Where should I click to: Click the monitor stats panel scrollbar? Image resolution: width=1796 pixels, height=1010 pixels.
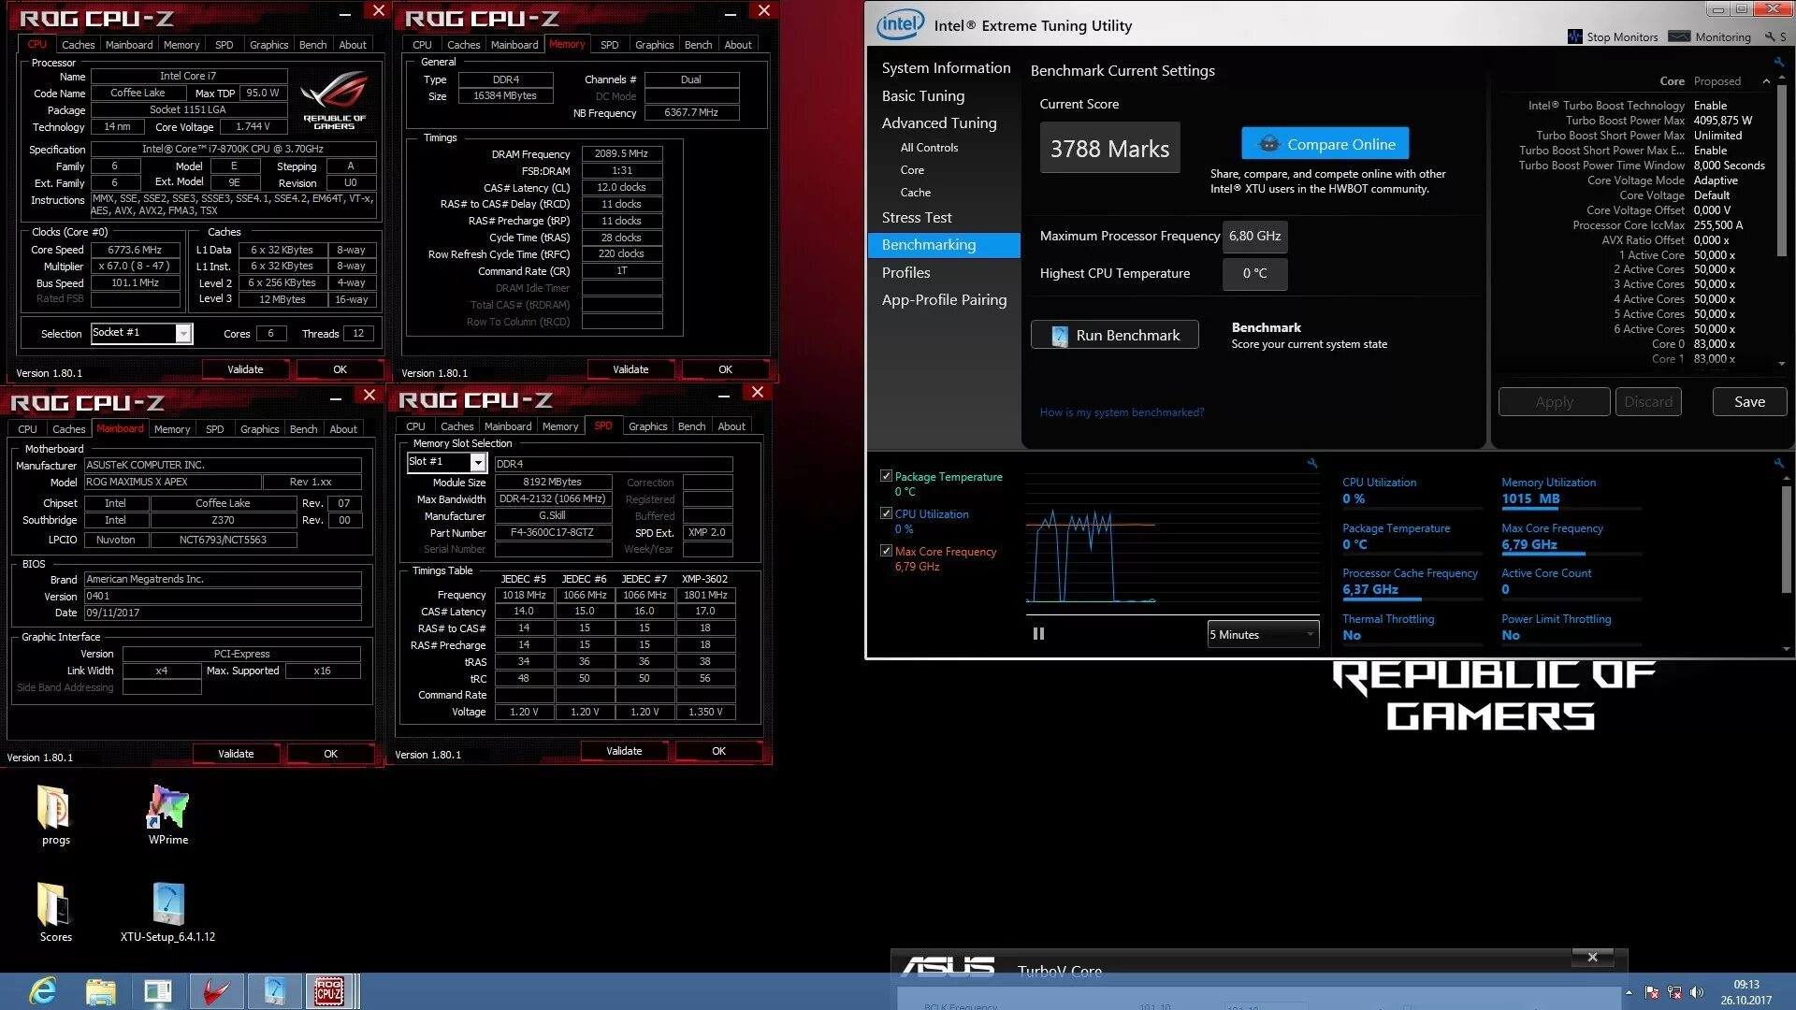(1786, 539)
